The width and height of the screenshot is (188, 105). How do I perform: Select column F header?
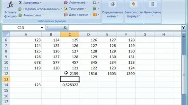pyautogui.click(x=126, y=34)
